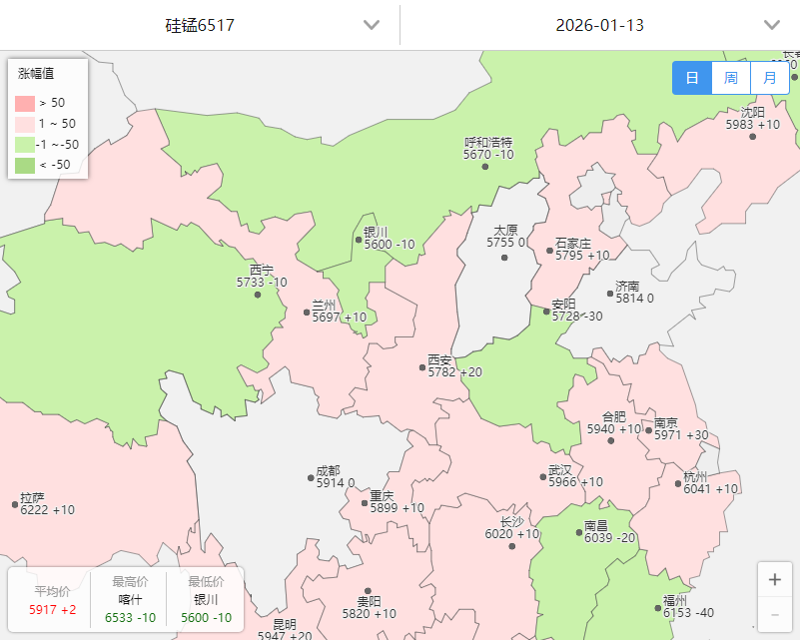Select the 呼和浩特 marker dot
Screen dimensions: 800x640
click(485, 167)
